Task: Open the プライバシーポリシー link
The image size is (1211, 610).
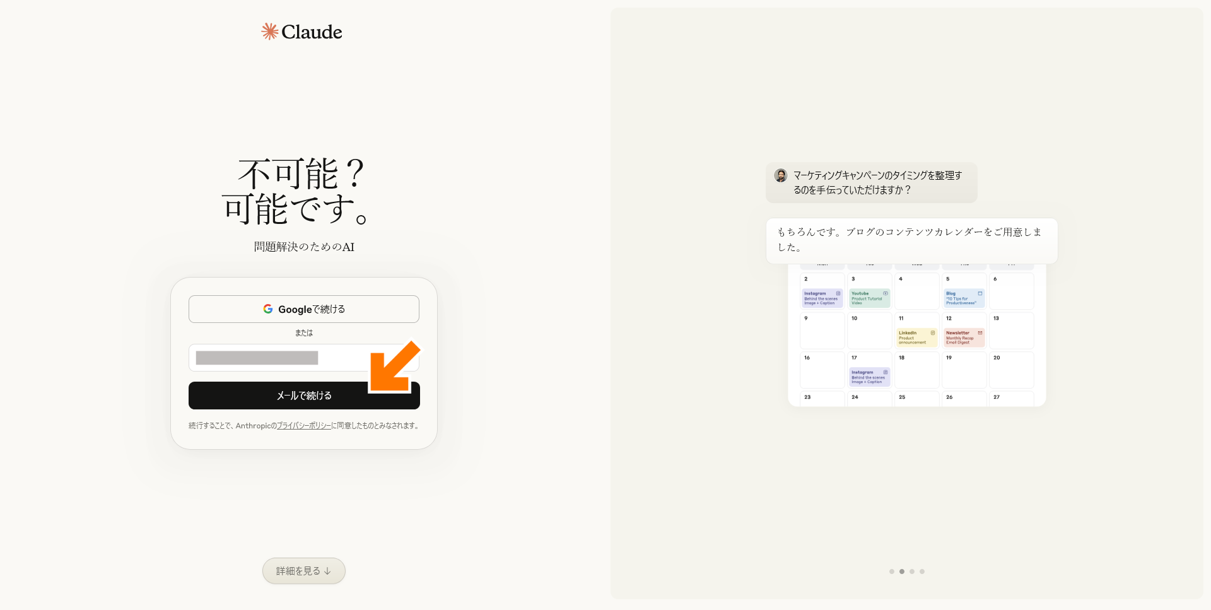Action: point(304,426)
